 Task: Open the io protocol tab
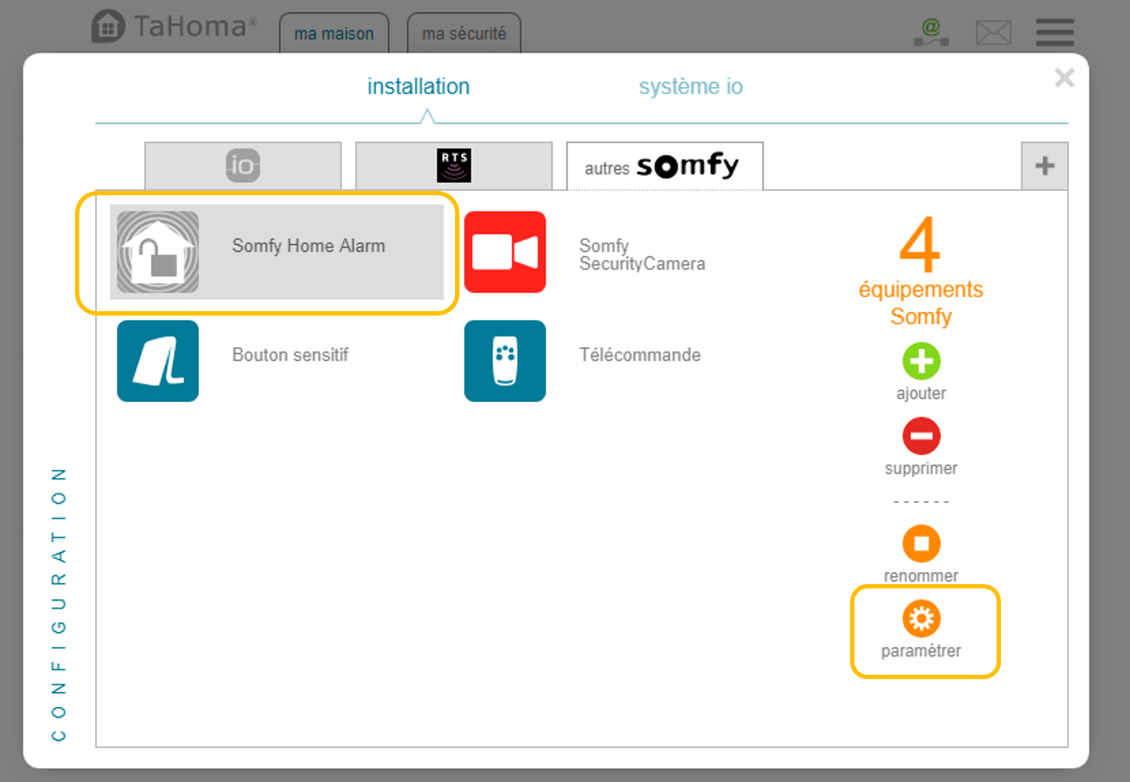[x=242, y=166]
